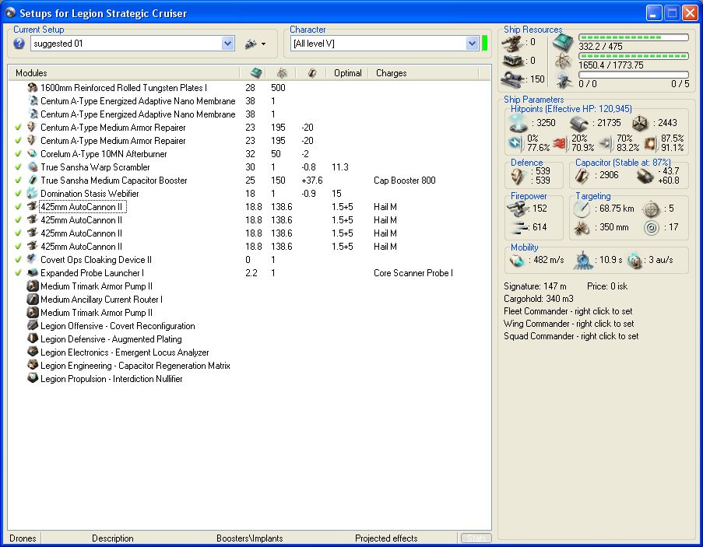703x547 pixels.
Task: Toggle the True Sansha Warp Scrambler checkmark
Action: click(x=18, y=167)
